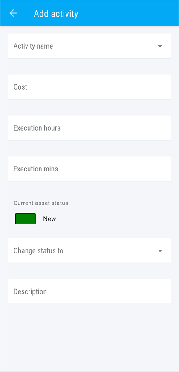Focus the Description text field

(89, 291)
